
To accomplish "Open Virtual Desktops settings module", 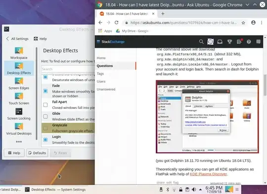I will click(x=19, y=129).
